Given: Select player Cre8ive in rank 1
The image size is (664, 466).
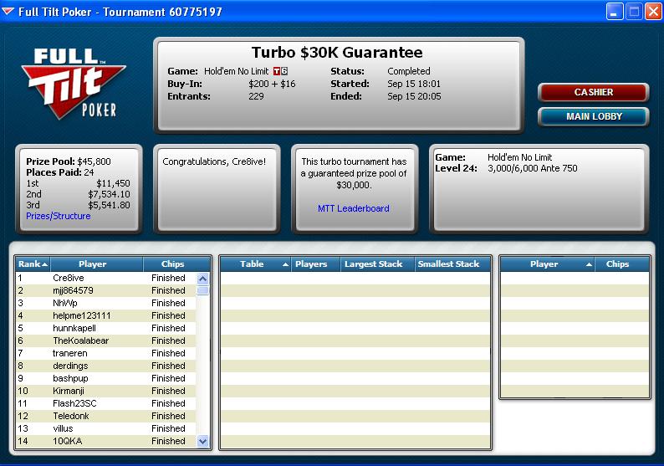Looking at the screenshot, I should pos(106,278).
